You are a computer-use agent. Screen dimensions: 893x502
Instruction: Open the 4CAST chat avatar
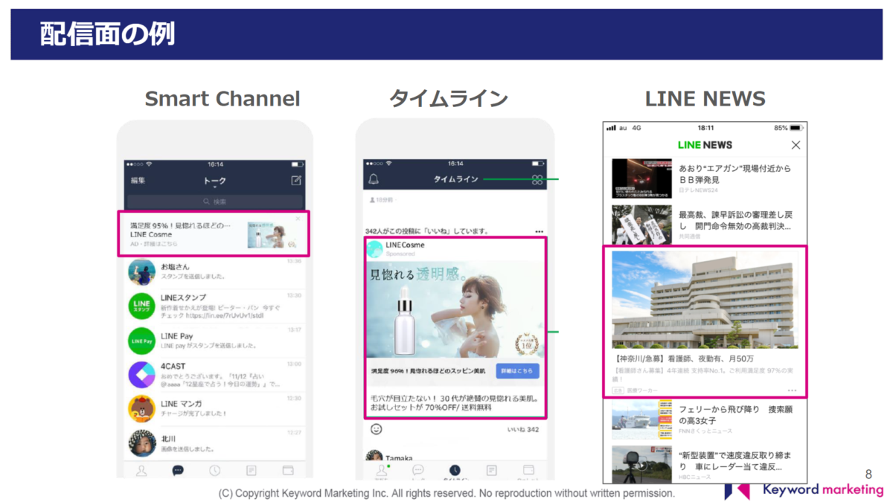141,375
